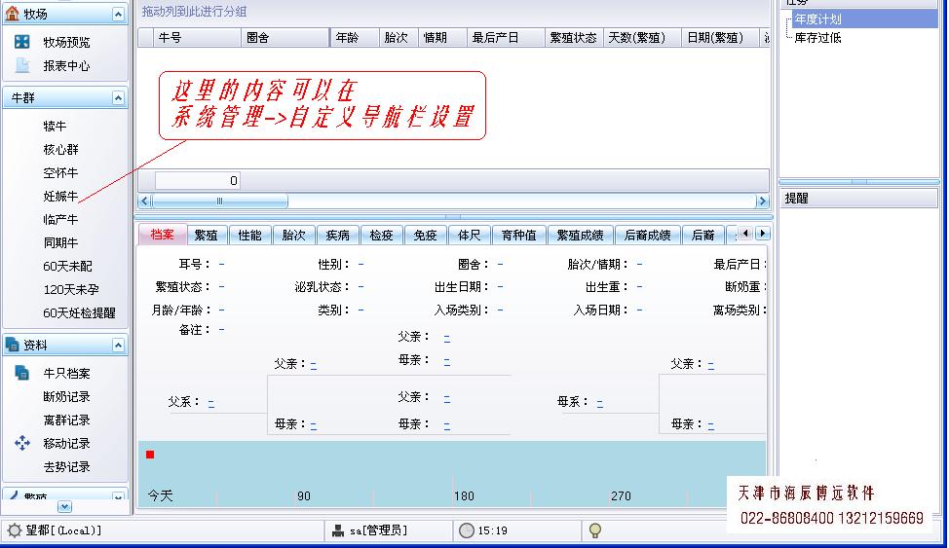Sort by 年龄 column header
This screenshot has width=949, height=548.
(355, 38)
